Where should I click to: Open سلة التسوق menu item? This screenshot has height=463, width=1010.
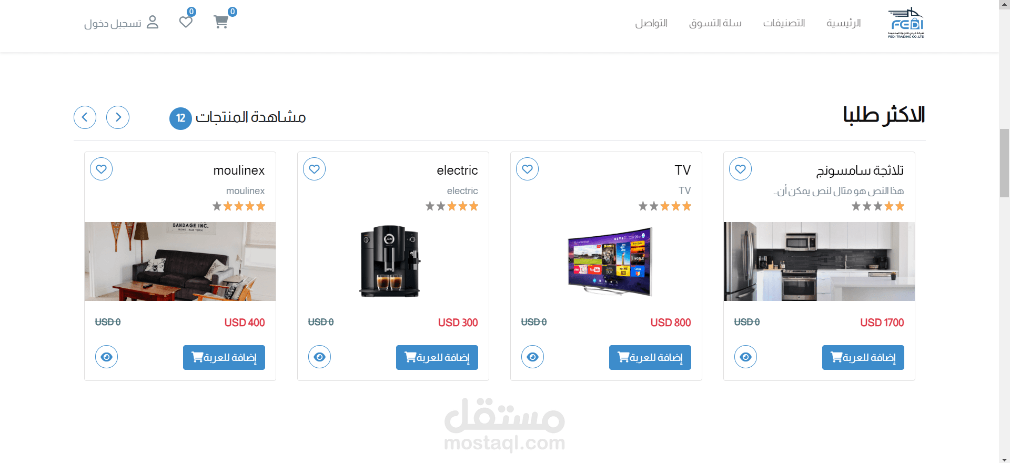point(715,23)
